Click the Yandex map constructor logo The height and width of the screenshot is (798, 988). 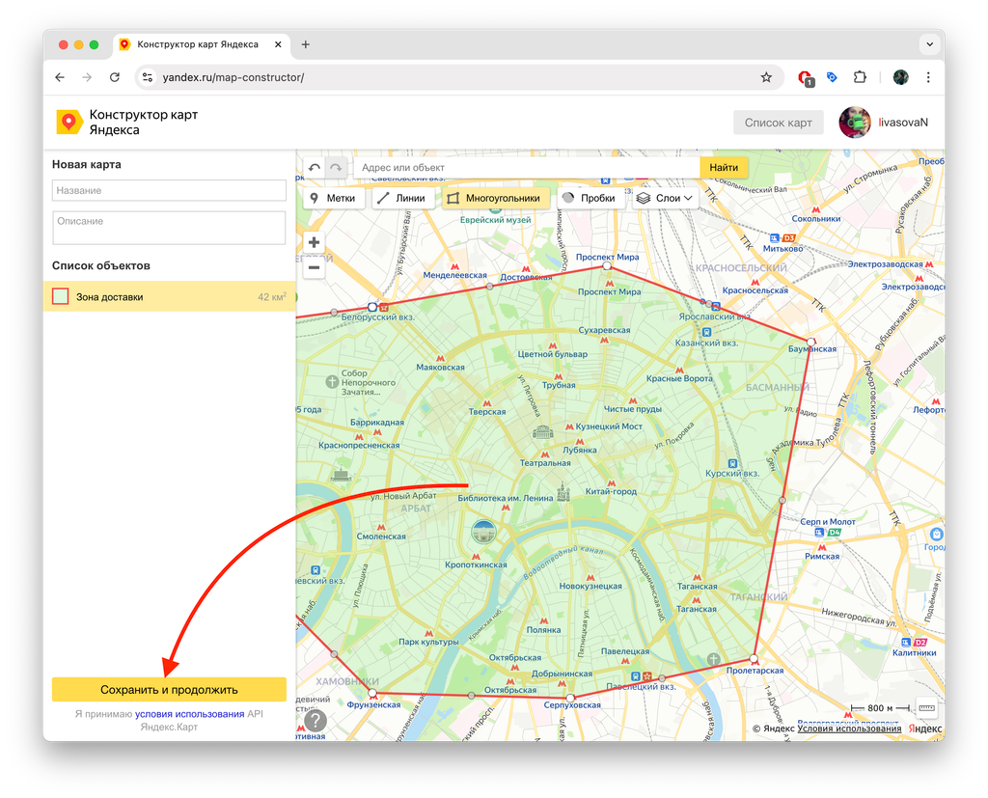(69, 122)
